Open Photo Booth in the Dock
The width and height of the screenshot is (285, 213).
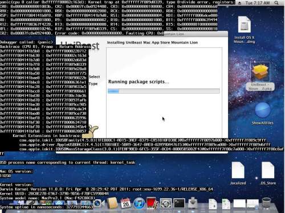(152, 203)
